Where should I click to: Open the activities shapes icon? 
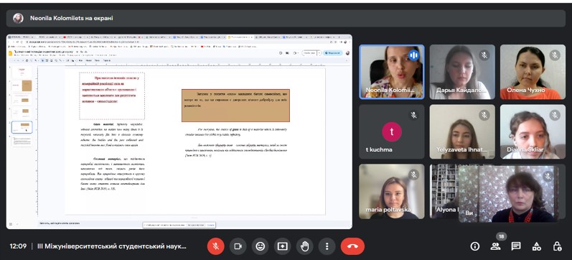tap(536, 246)
